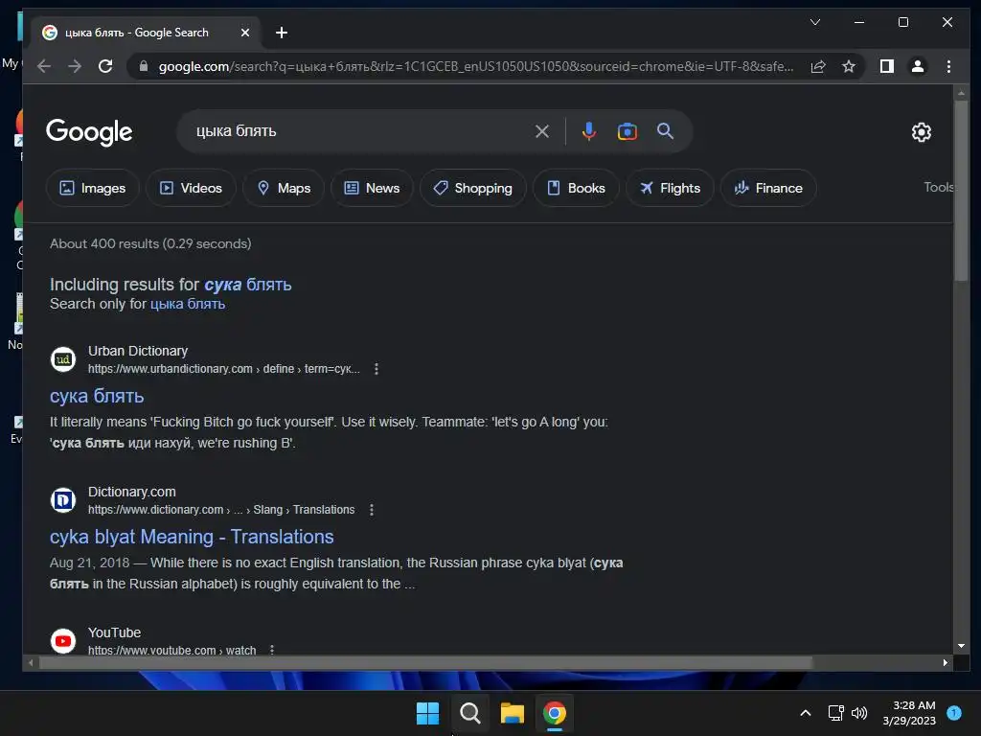981x736 pixels.
Task: Click the suggested сука блять correction link
Action: [x=248, y=284]
